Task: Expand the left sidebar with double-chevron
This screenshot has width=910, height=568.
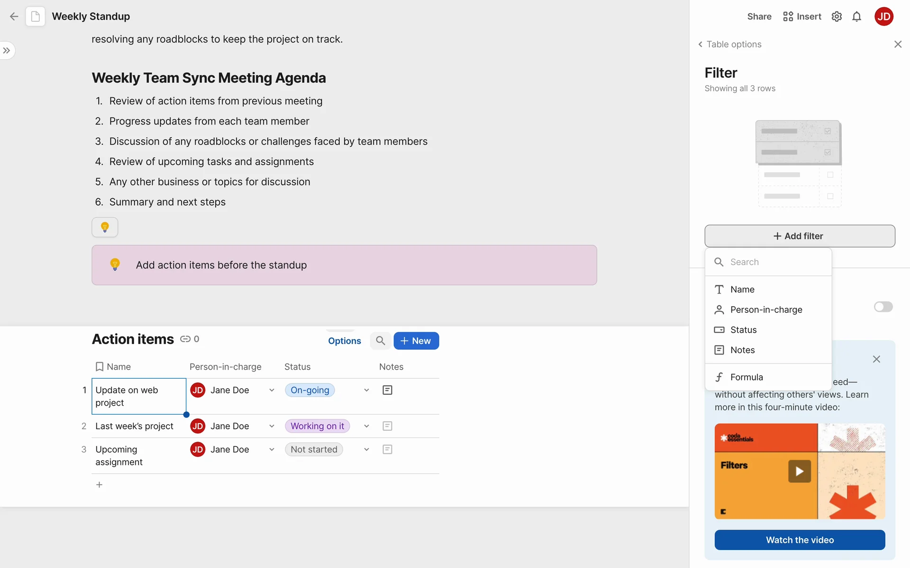Action: coord(7,51)
